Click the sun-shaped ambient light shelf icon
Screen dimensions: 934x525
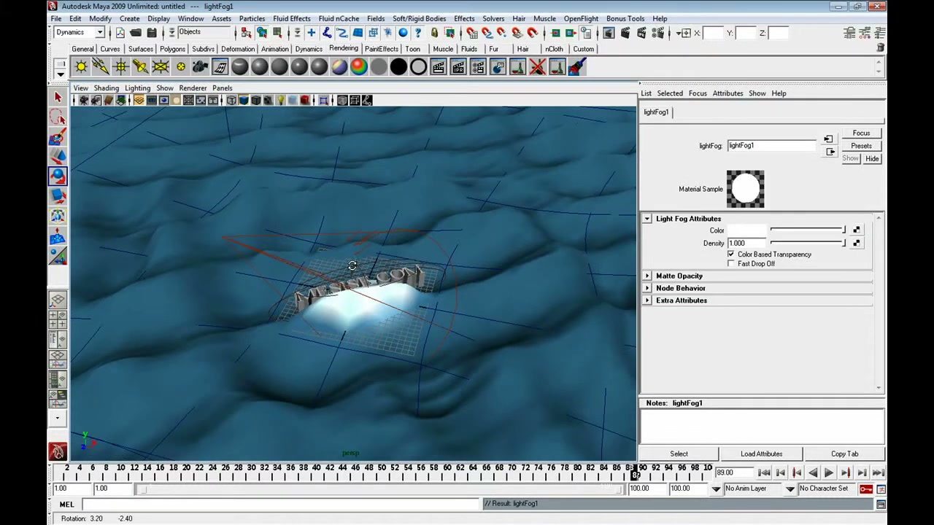point(81,67)
